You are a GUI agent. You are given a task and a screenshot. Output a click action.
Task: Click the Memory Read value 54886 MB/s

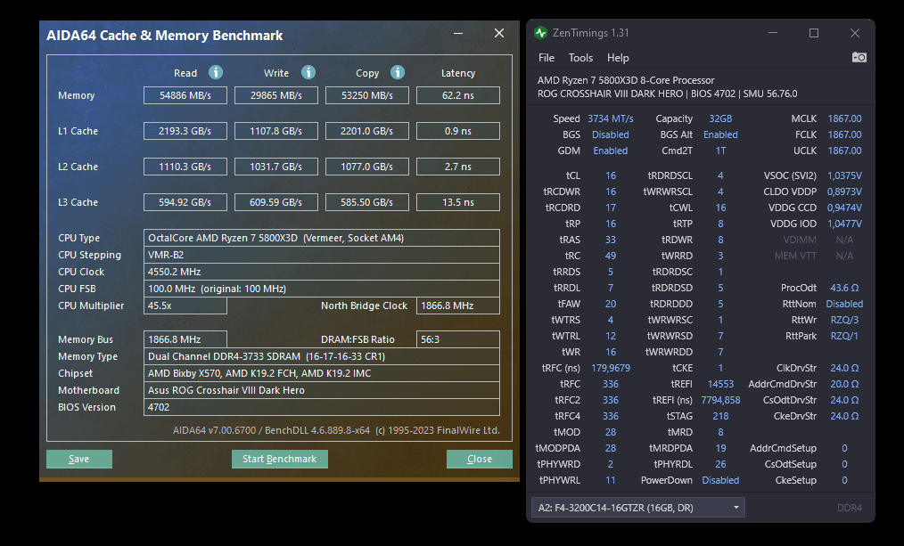click(x=185, y=95)
